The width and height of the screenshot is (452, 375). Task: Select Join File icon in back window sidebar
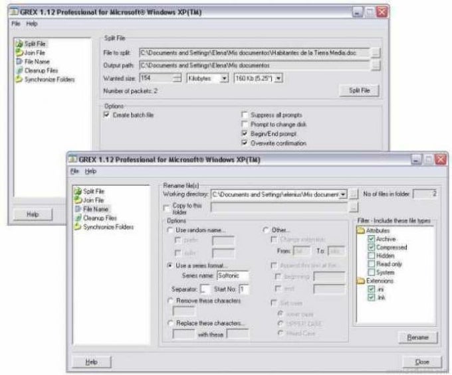click(19, 52)
